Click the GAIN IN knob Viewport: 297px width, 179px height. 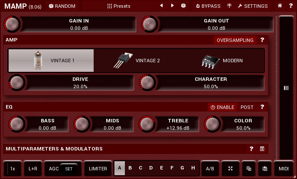point(12,24)
